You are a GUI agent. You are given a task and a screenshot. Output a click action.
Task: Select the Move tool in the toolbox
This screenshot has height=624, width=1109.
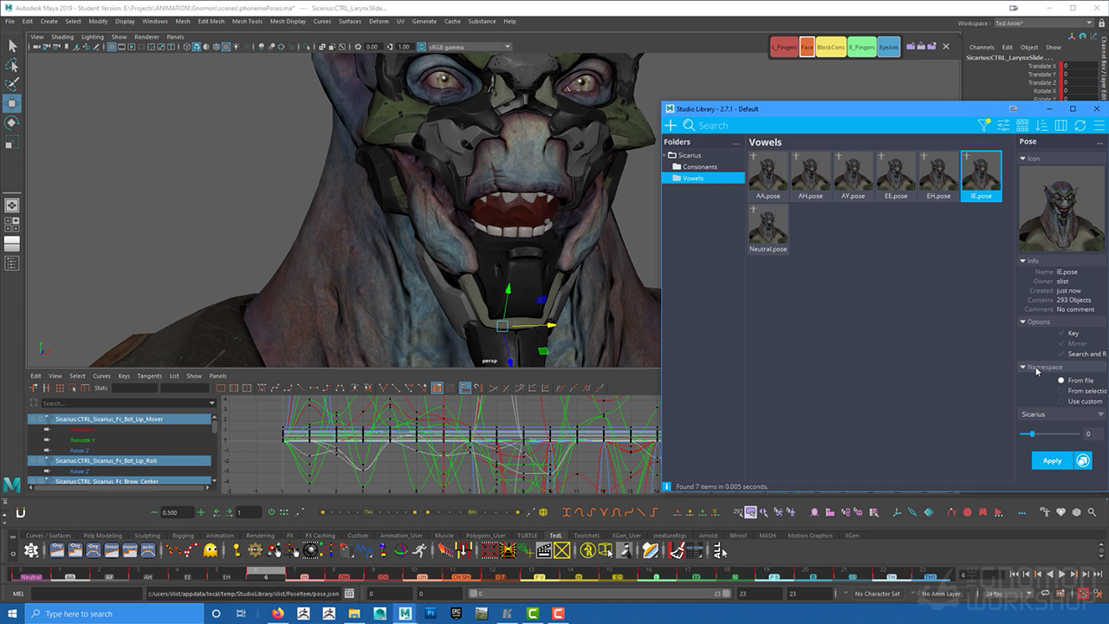point(12,103)
